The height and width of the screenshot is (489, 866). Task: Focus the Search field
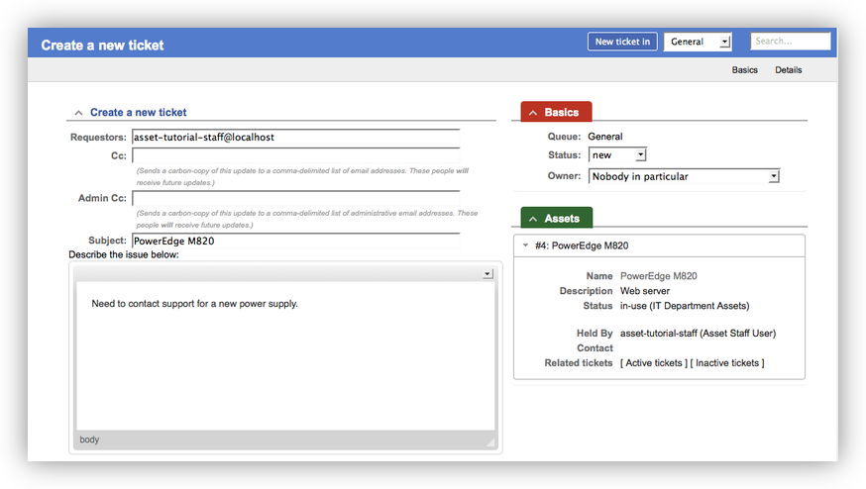[x=791, y=41]
